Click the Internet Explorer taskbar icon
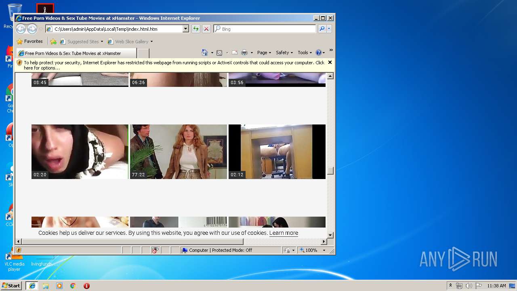The height and width of the screenshot is (291, 517). (x=32, y=286)
